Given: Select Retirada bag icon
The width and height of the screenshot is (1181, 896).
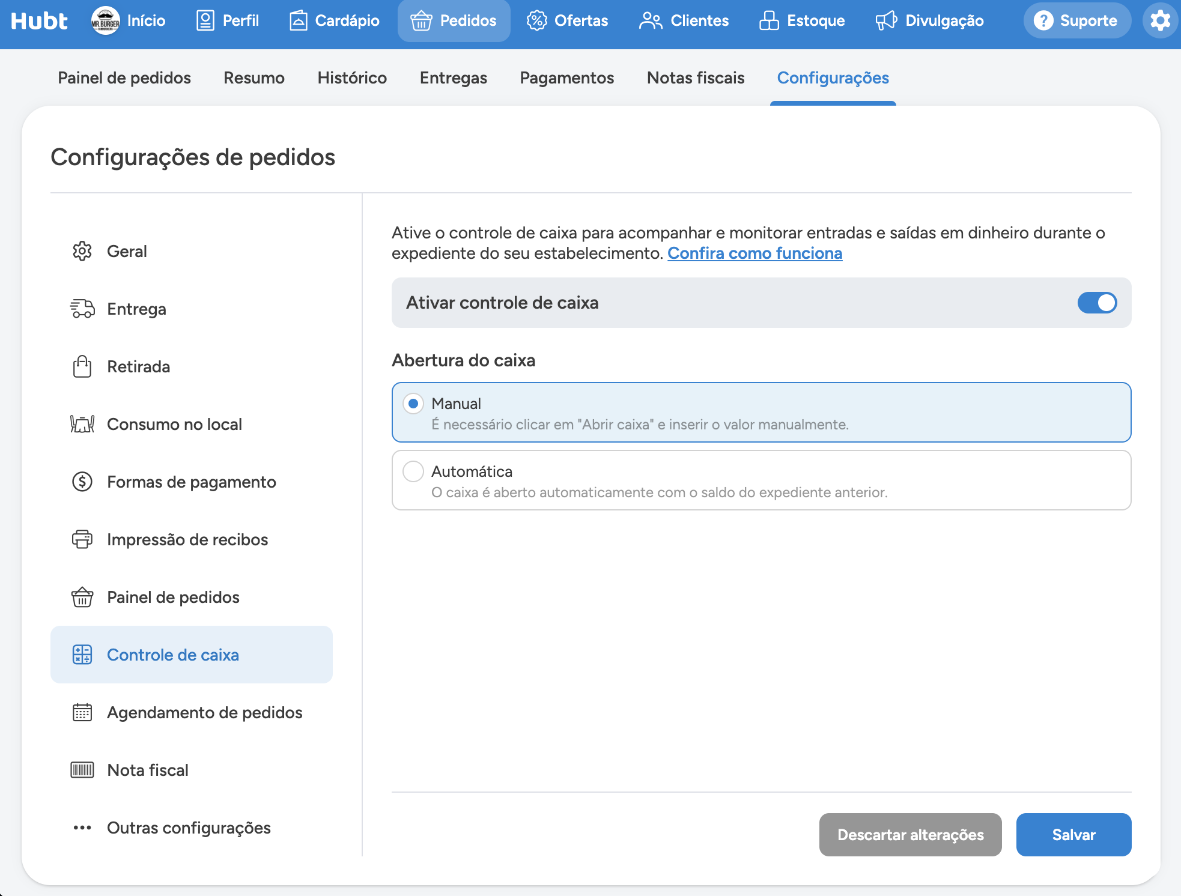Looking at the screenshot, I should (82, 366).
